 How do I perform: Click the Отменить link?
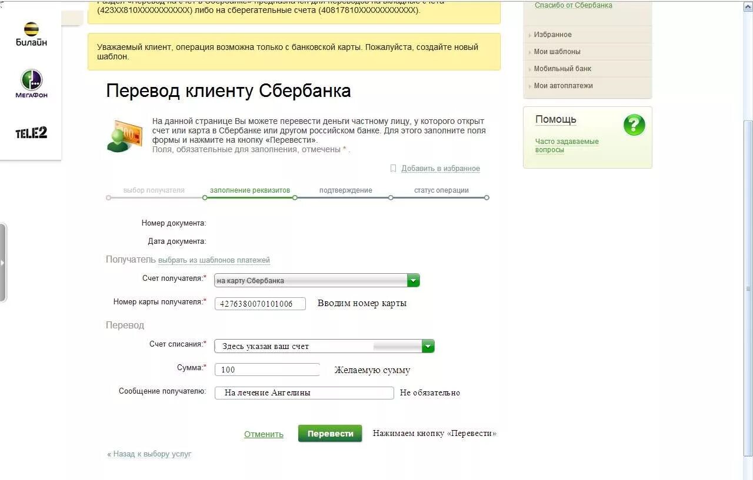(264, 434)
